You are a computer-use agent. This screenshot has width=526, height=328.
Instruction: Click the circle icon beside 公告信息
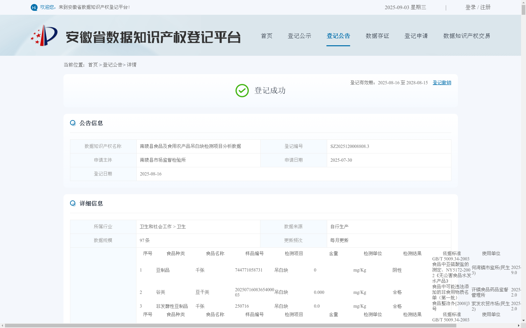(73, 123)
